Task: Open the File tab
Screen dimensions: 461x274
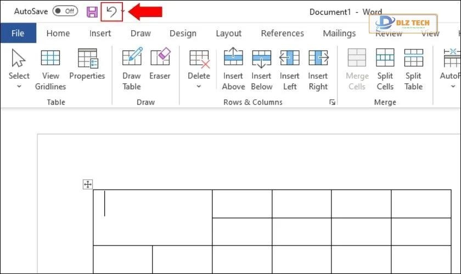Action: click(18, 33)
